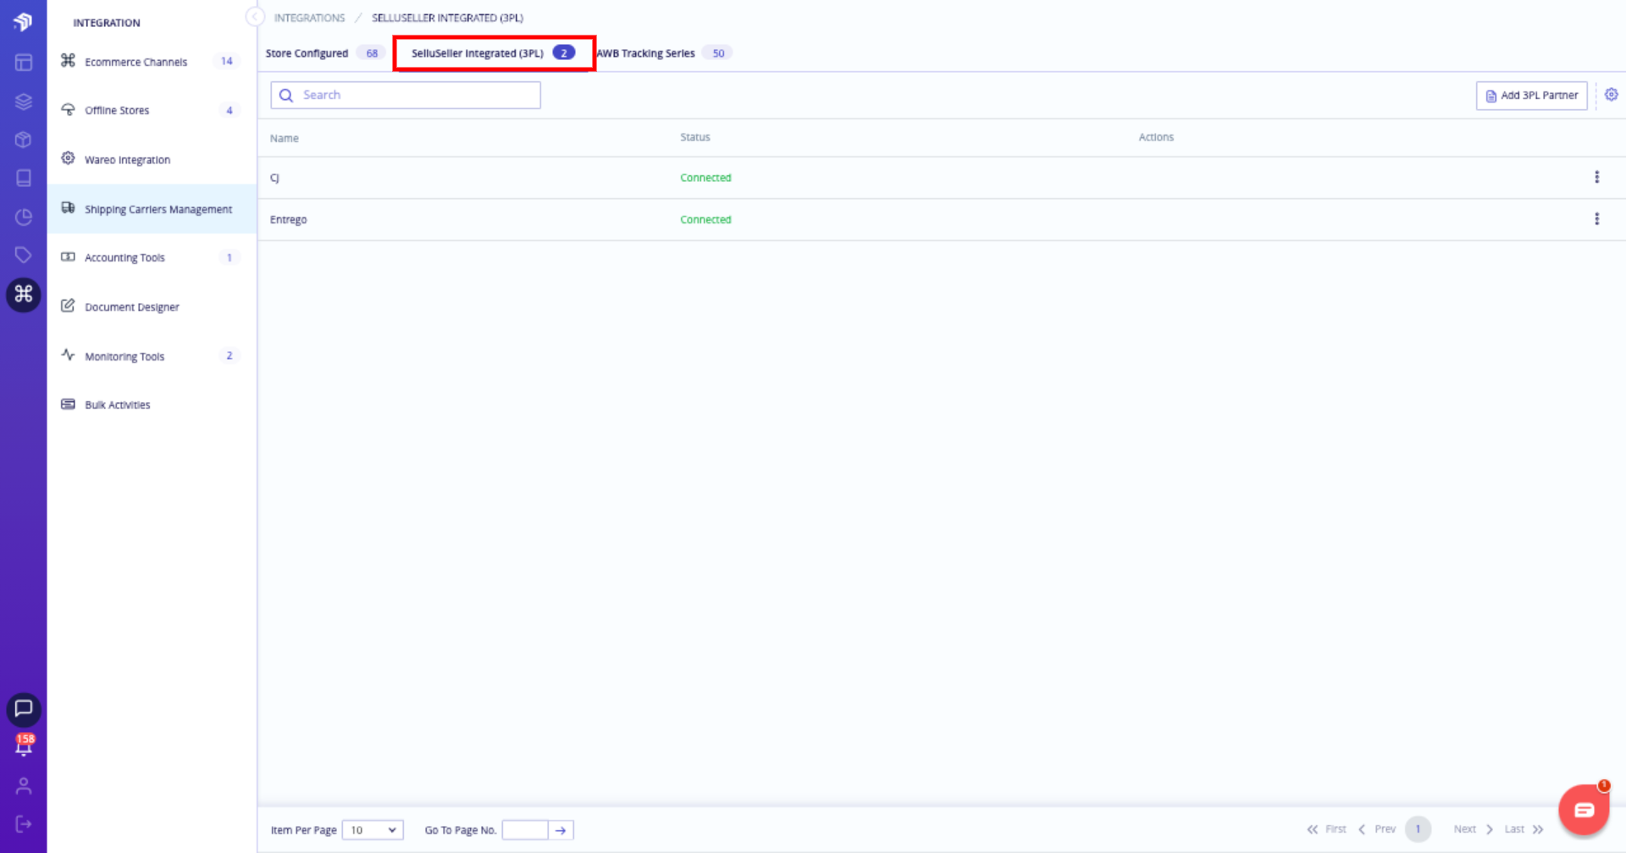Go to Prev page

tap(1376, 829)
